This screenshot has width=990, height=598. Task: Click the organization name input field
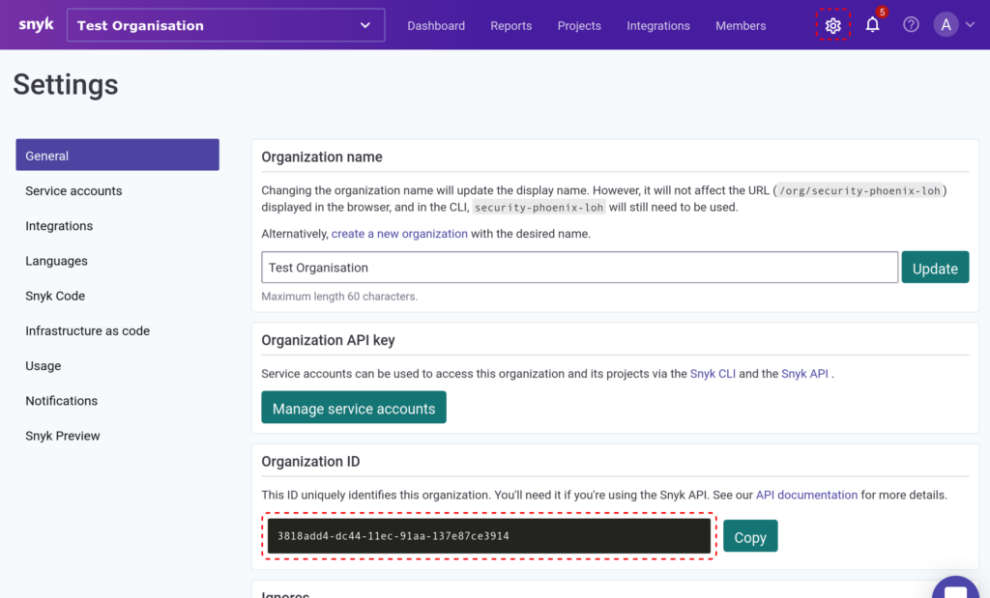(x=580, y=268)
